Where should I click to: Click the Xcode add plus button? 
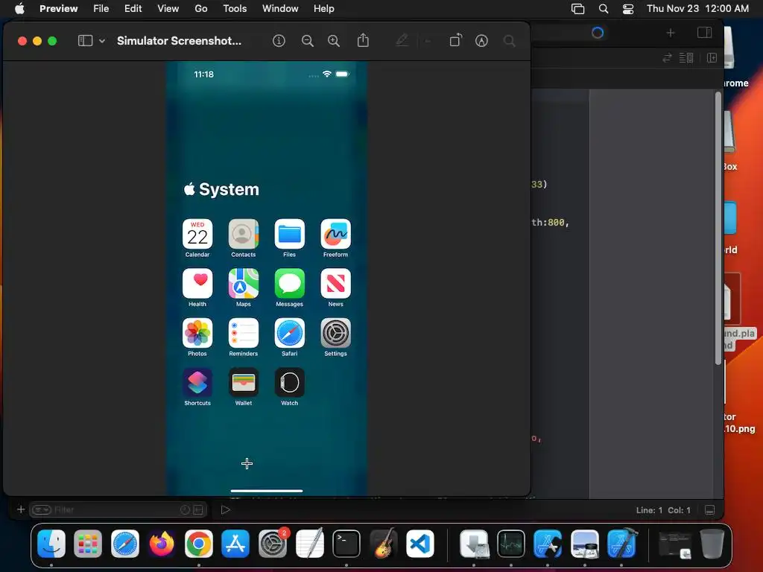coord(671,33)
